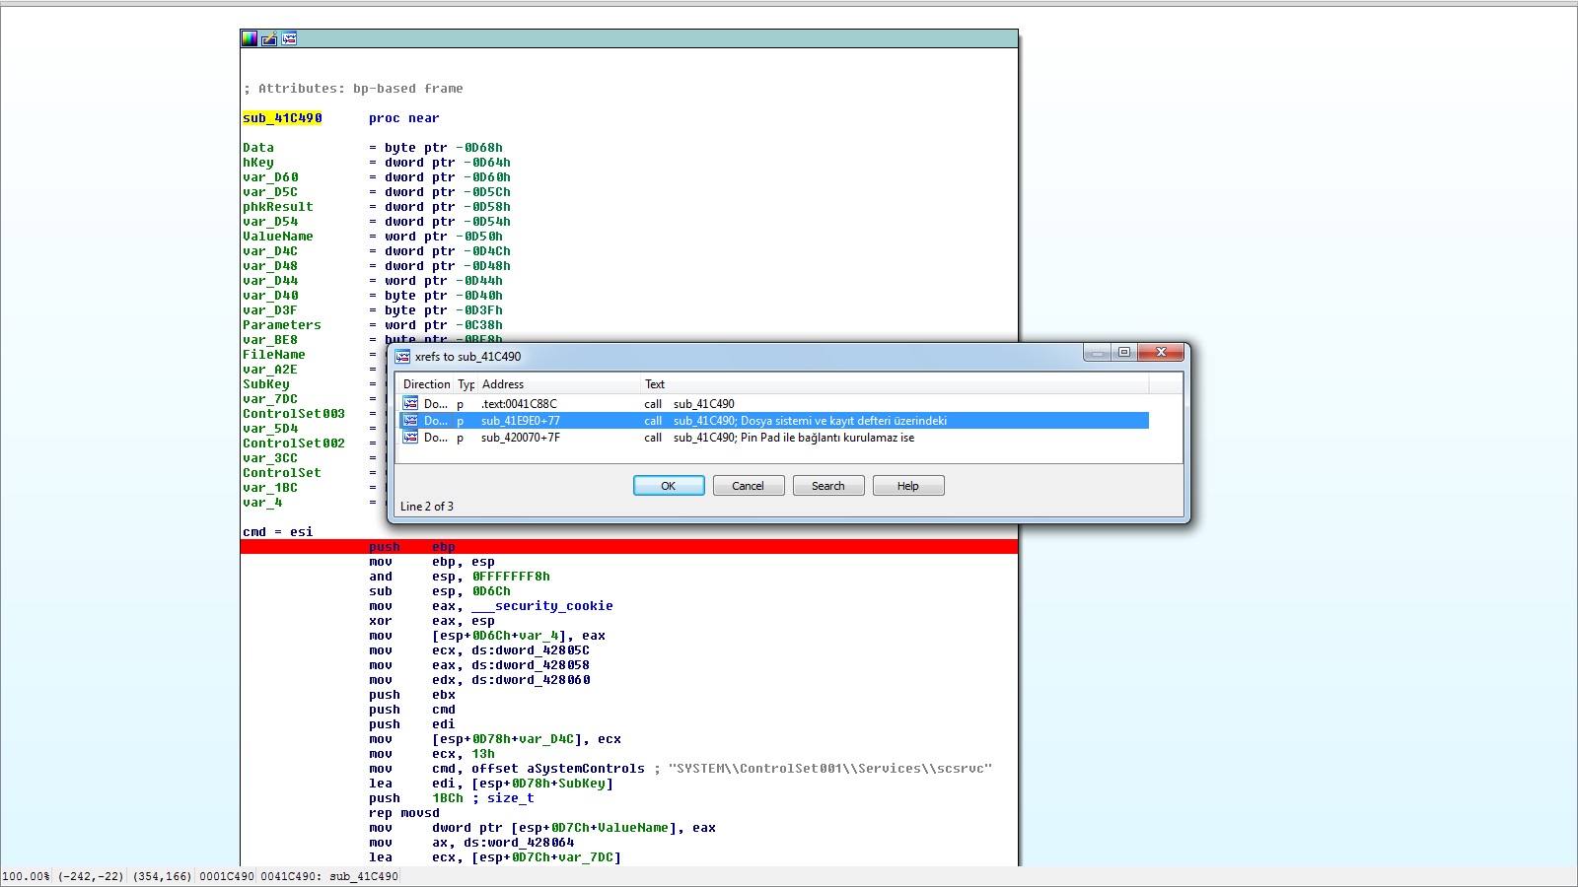Maximize the xrefs dialog window
Viewport: 1578px width, 887px height.
[x=1123, y=353]
